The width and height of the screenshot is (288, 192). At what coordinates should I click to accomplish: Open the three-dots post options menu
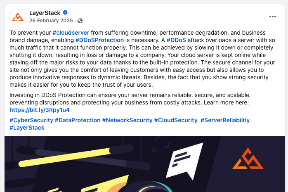[x=272, y=17]
